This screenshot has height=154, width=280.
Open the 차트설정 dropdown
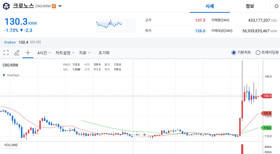tap(65, 53)
